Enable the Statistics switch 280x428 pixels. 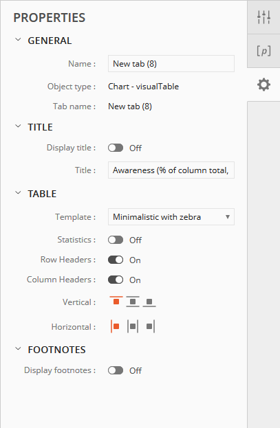(x=116, y=240)
